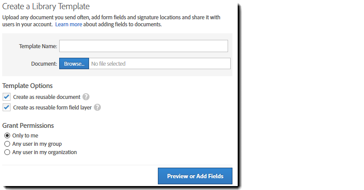Click the Template Options section heading
This screenshot has width=364, height=190.
pyautogui.click(x=28, y=86)
